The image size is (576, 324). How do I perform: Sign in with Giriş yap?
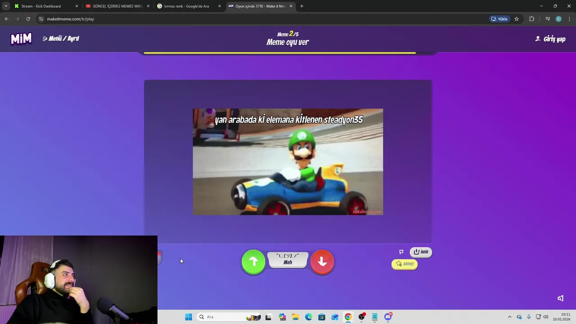pyautogui.click(x=550, y=39)
